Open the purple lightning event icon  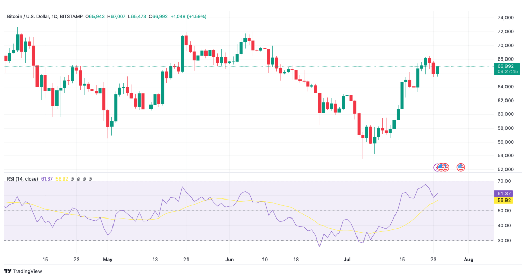[437, 167]
